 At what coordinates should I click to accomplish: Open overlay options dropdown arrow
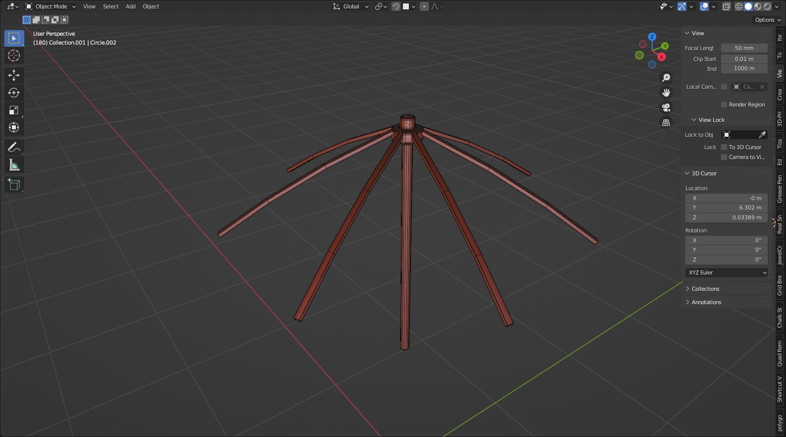pos(714,6)
